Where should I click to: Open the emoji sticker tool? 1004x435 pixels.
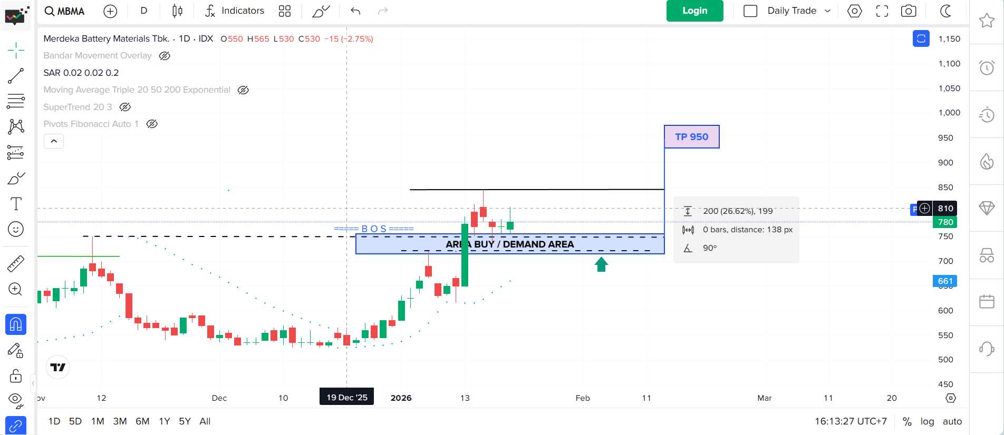tap(16, 229)
